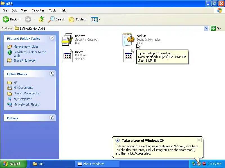Image resolution: width=225 pixels, height=168 pixels.
Task: Switch to About Windows taskbar button
Action: pos(97,164)
